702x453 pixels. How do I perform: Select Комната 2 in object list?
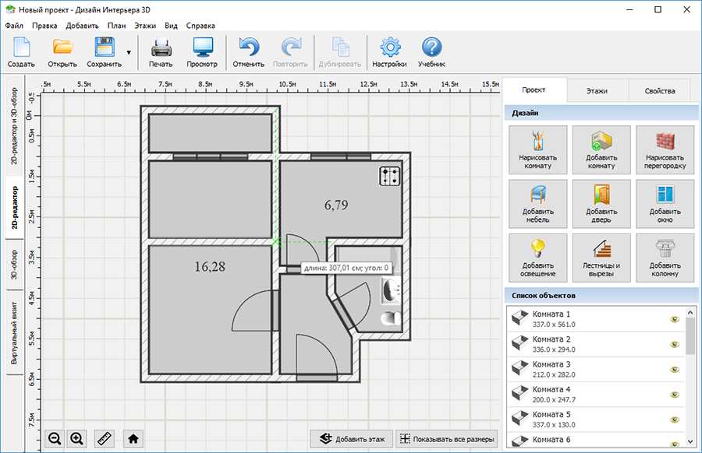click(596, 344)
